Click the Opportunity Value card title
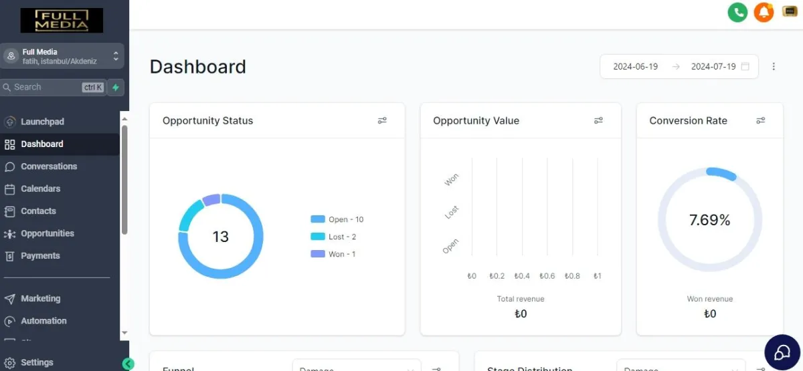 click(476, 121)
